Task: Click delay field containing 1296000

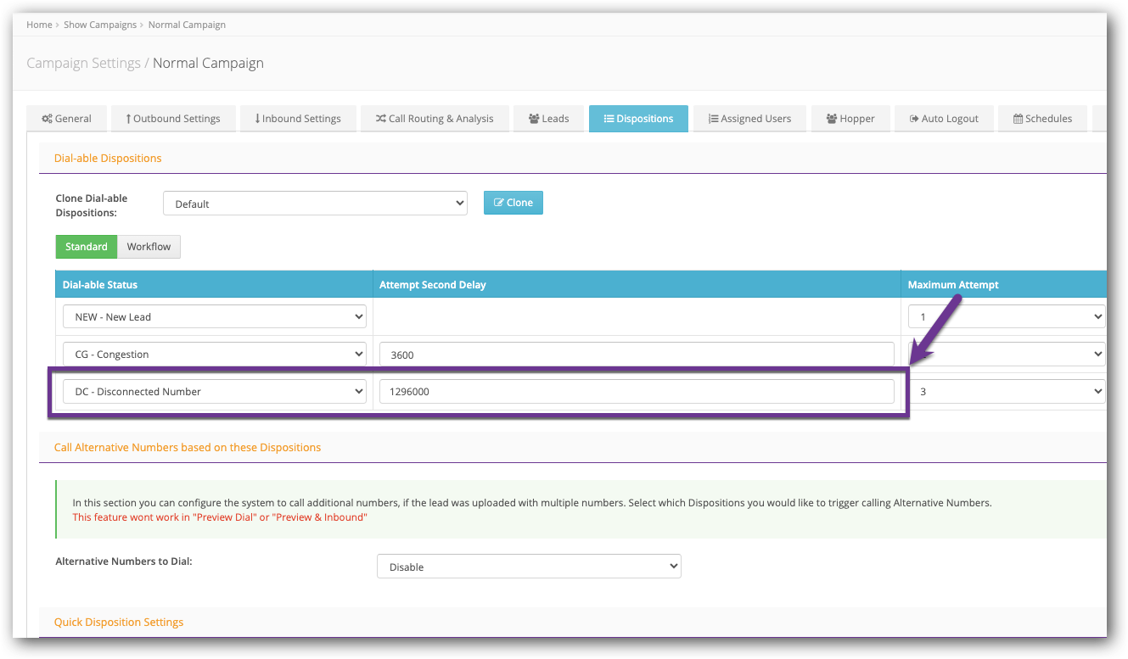Action: click(637, 391)
